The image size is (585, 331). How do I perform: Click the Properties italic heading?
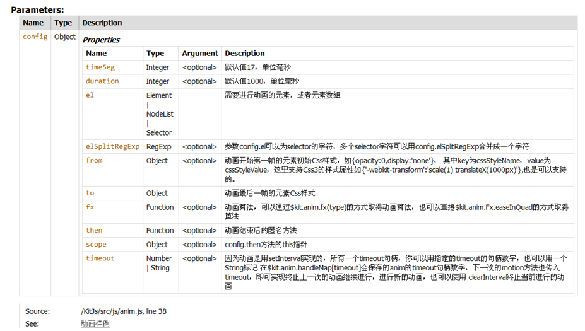point(101,40)
